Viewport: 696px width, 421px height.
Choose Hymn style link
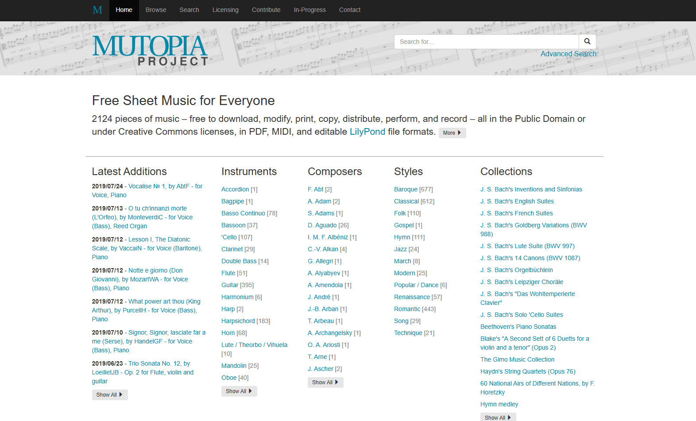(x=402, y=237)
